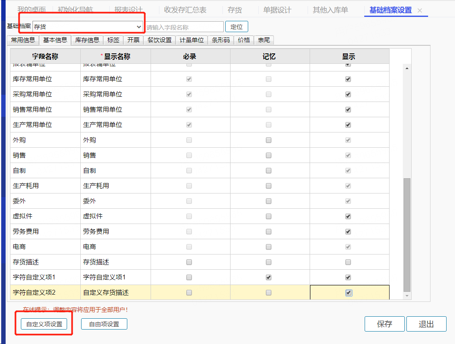
Task: Toggle 记忆 checkbox for 自制
Action: [x=269, y=171]
